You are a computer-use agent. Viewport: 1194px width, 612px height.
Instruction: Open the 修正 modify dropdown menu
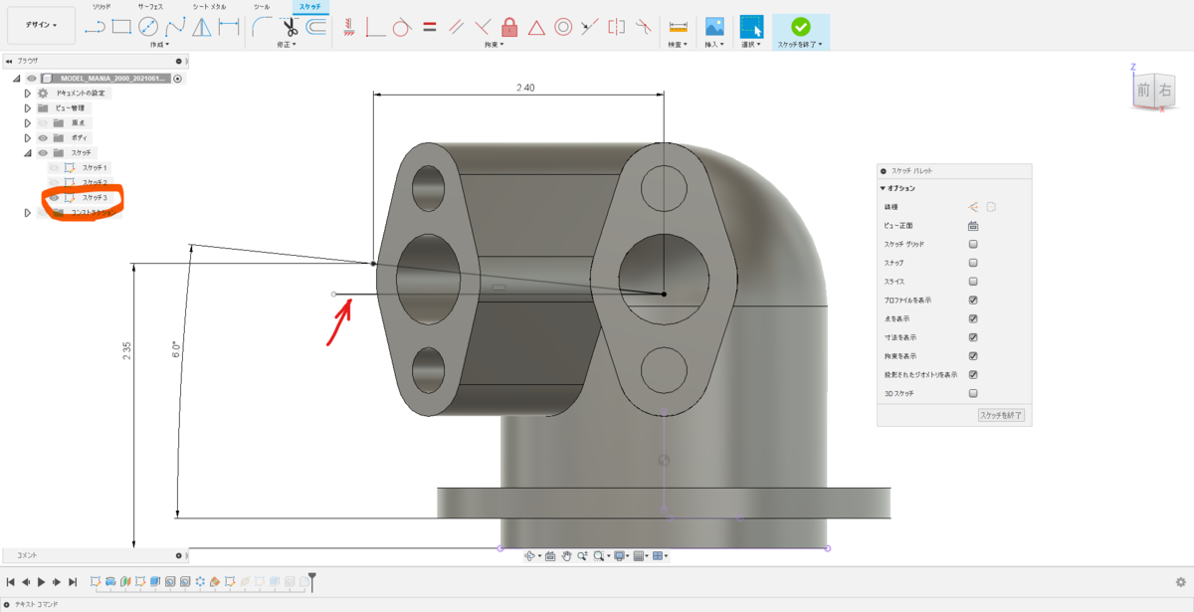click(288, 44)
